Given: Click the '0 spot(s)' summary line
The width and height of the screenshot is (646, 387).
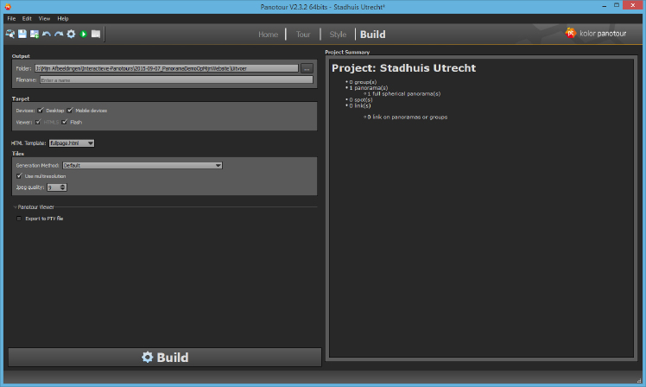Looking at the screenshot, I should (359, 99).
